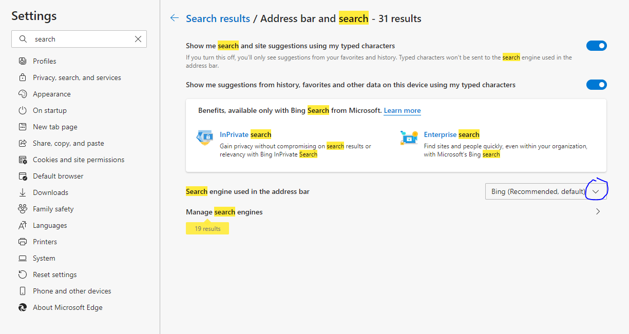This screenshot has height=334, width=629.
Task: Click the Printers icon
Action: [23, 242]
